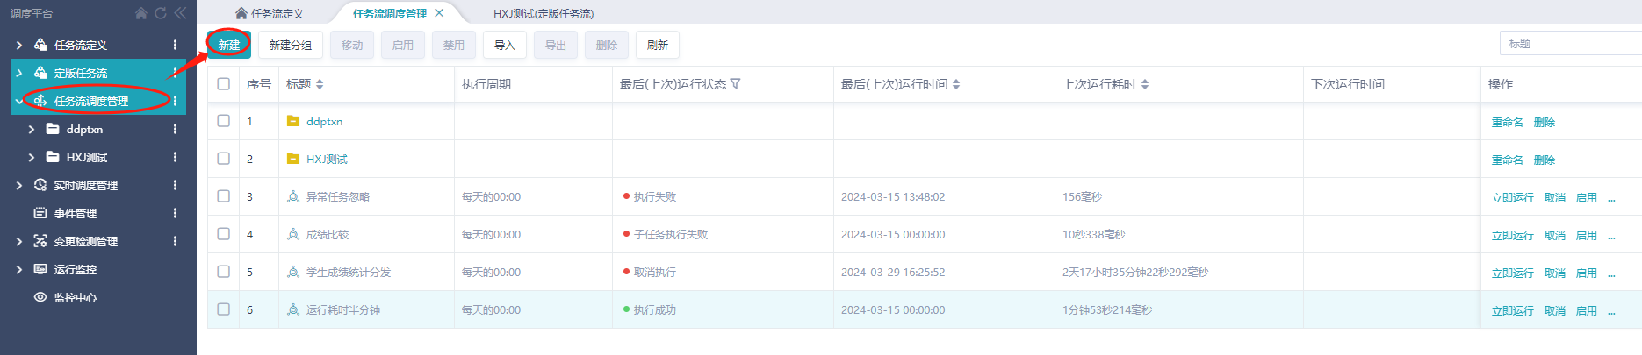
Task: Open three-dot menu beside 事件管理
Action: pyautogui.click(x=175, y=213)
